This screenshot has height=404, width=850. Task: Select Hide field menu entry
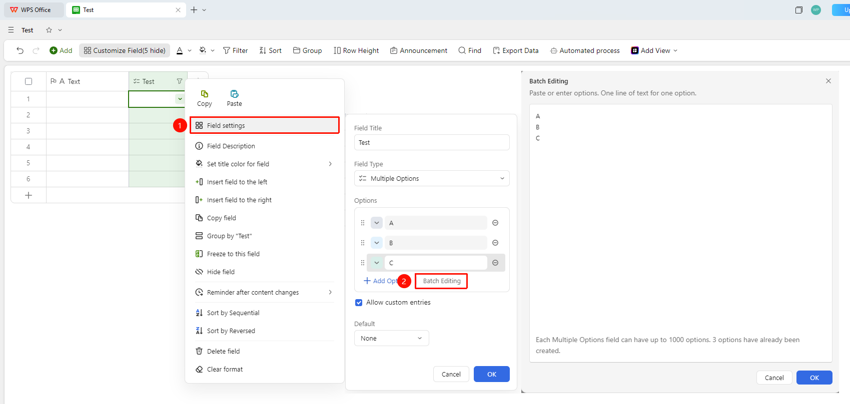(x=264, y=272)
